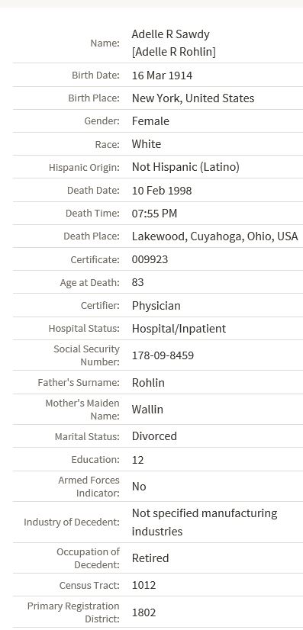This screenshot has width=303, height=630.
Task: Click birth date value 16 Mar 1914
Action: (x=162, y=76)
